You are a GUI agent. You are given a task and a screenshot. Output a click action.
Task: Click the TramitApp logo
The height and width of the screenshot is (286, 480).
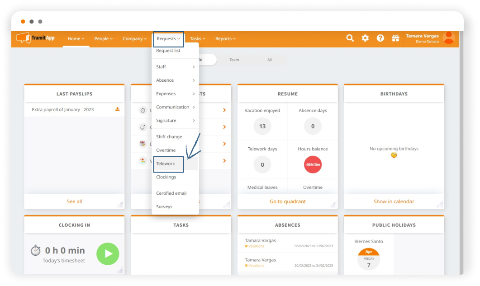(36, 38)
